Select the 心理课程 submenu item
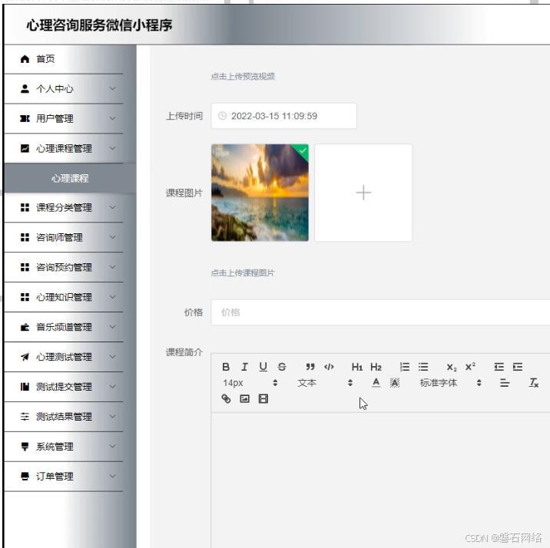The image size is (550, 548). (70, 178)
